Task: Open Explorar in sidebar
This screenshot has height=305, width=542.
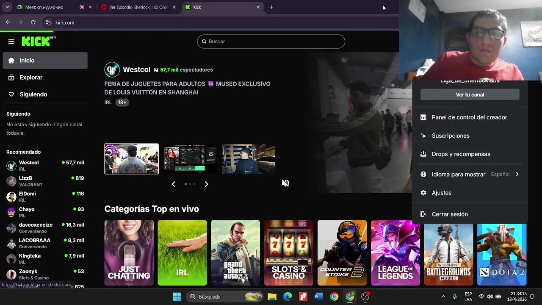Action: 45,78
